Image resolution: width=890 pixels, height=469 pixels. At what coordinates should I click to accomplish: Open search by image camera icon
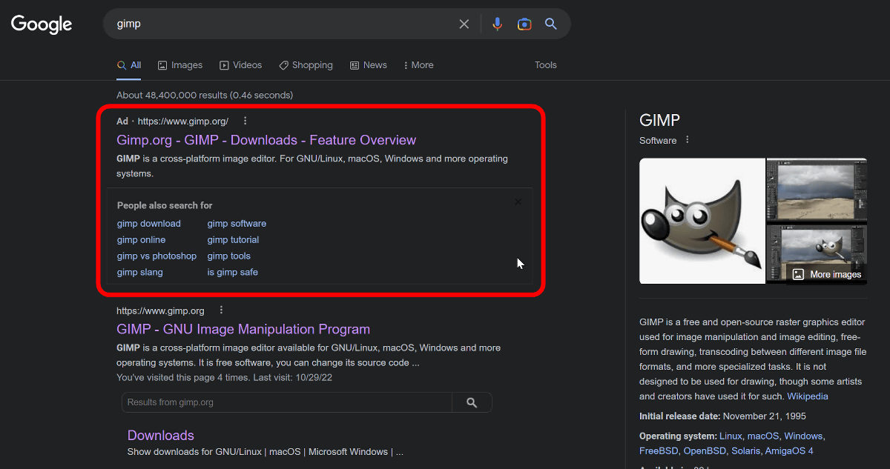(x=524, y=24)
